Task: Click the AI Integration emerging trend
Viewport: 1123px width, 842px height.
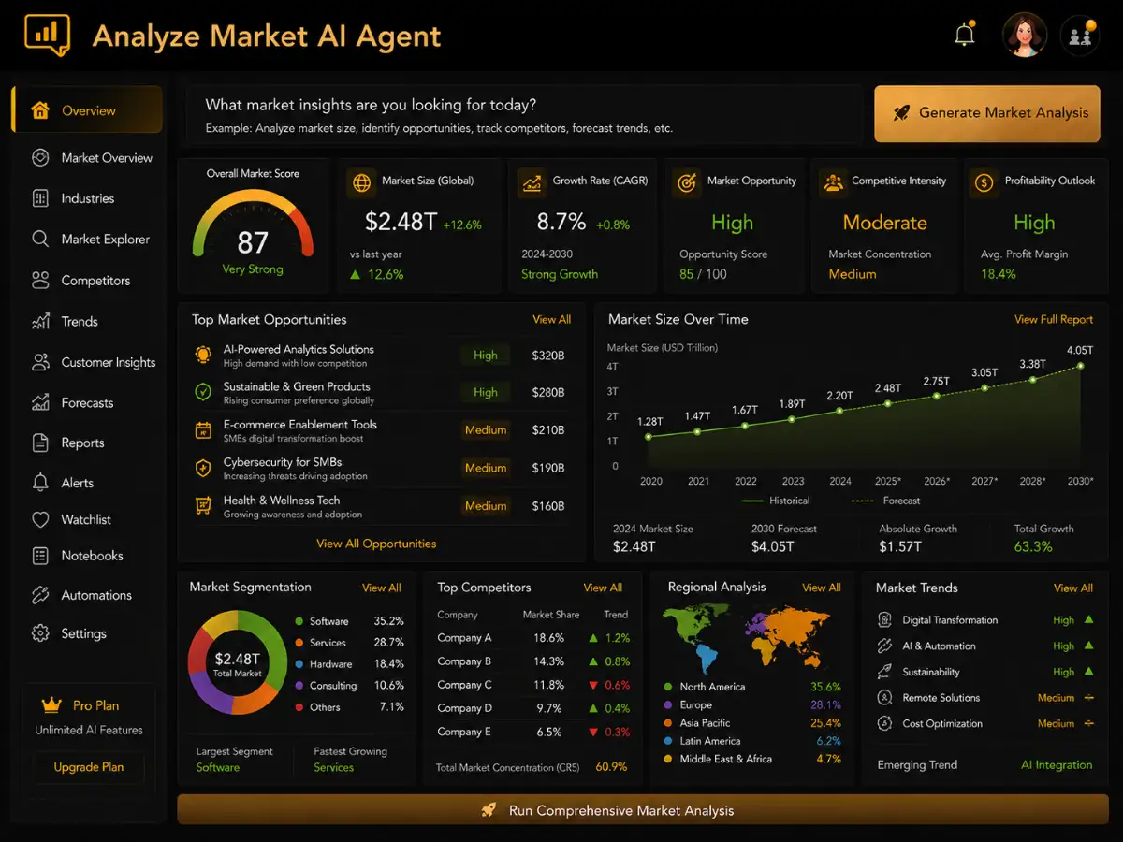Action: [x=1057, y=765]
